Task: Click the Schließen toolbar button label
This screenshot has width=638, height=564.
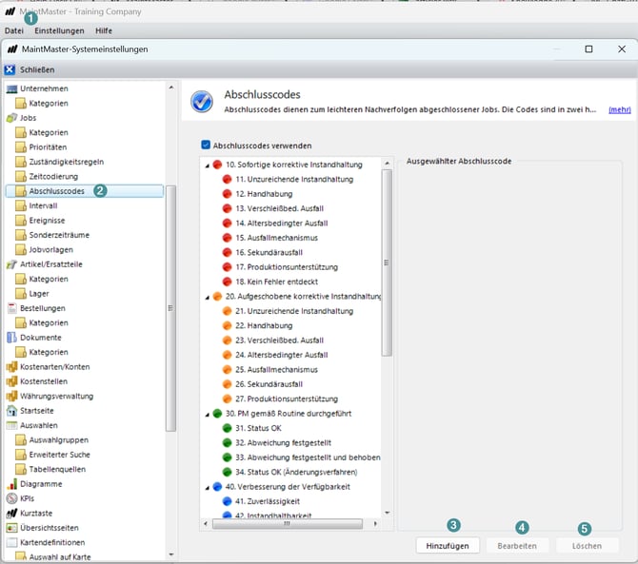Action: pyautogui.click(x=37, y=69)
